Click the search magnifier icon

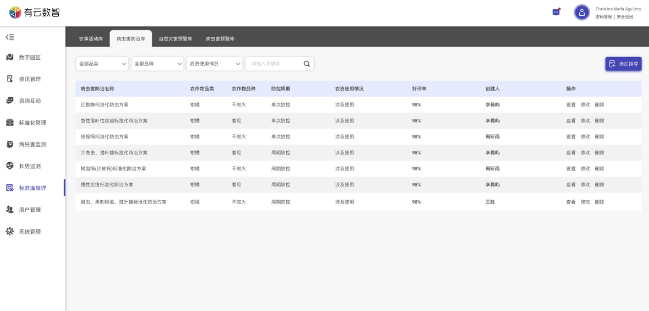click(306, 64)
